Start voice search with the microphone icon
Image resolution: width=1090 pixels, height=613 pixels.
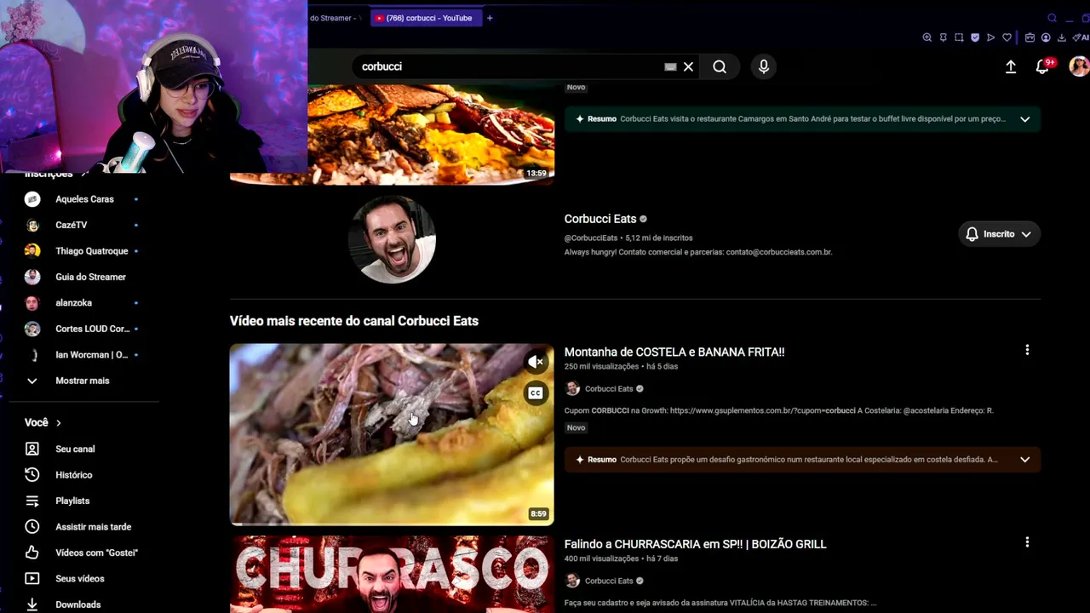point(764,66)
